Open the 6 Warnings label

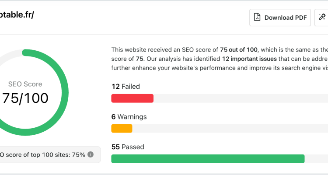pyautogui.click(x=129, y=117)
